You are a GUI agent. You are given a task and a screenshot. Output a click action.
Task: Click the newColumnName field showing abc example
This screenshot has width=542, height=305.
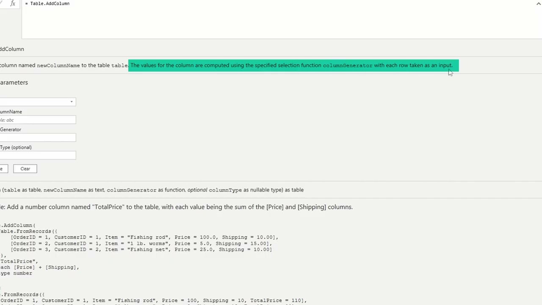(38, 120)
